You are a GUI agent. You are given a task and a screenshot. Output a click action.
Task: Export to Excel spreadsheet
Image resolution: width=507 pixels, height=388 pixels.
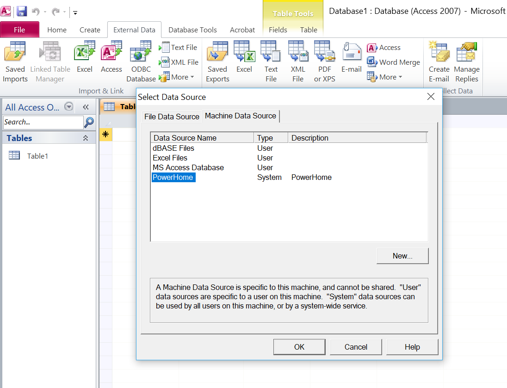244,56
